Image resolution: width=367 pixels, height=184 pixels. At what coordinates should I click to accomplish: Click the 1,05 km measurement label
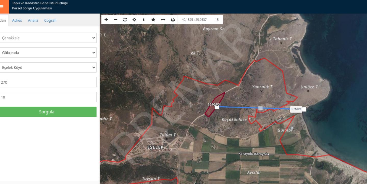[x=296, y=109]
